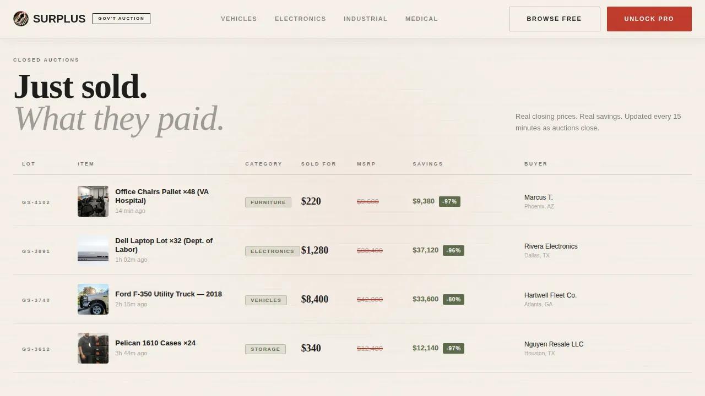Click the $8,400 sold price
Viewport: 705px width, 396px height.
click(x=314, y=299)
